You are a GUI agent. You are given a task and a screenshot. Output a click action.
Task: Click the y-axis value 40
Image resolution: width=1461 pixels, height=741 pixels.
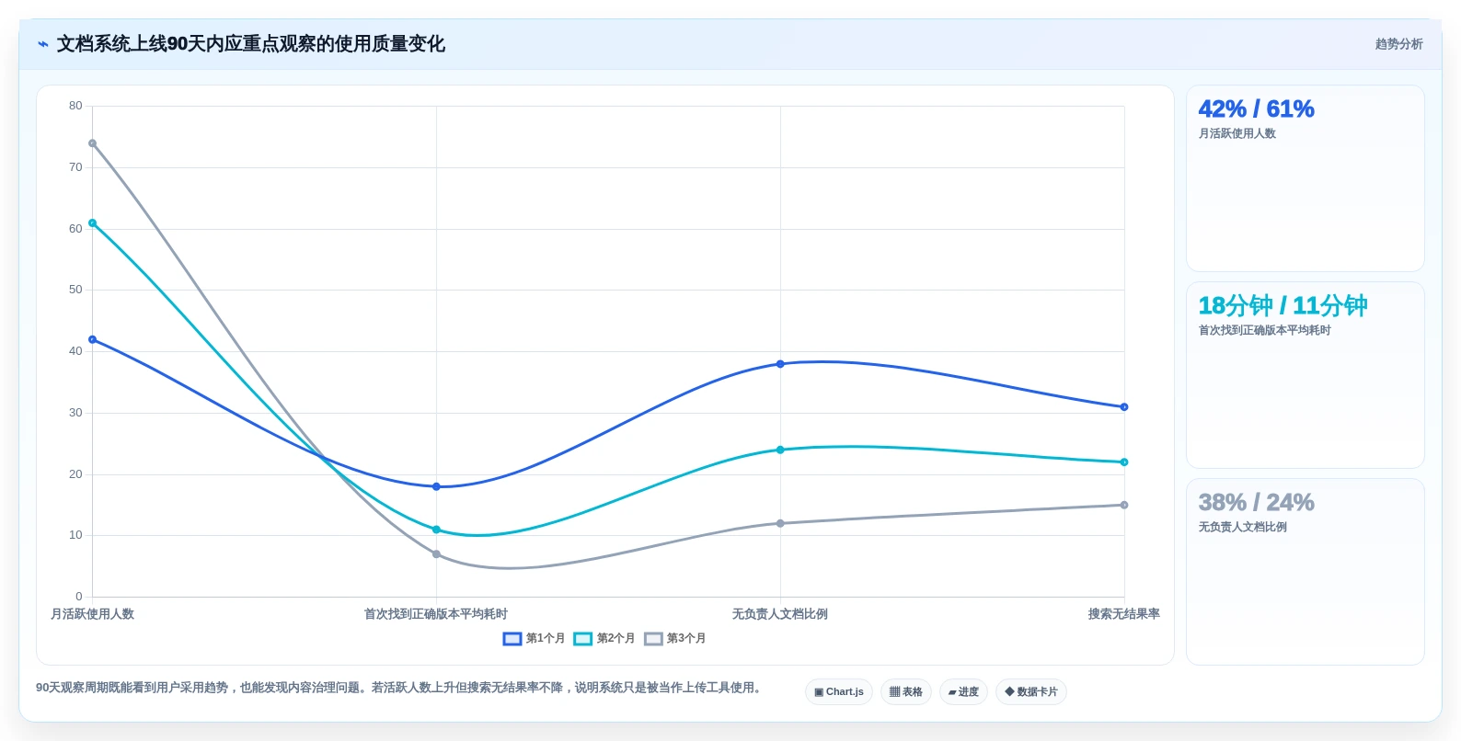pyautogui.click(x=75, y=351)
